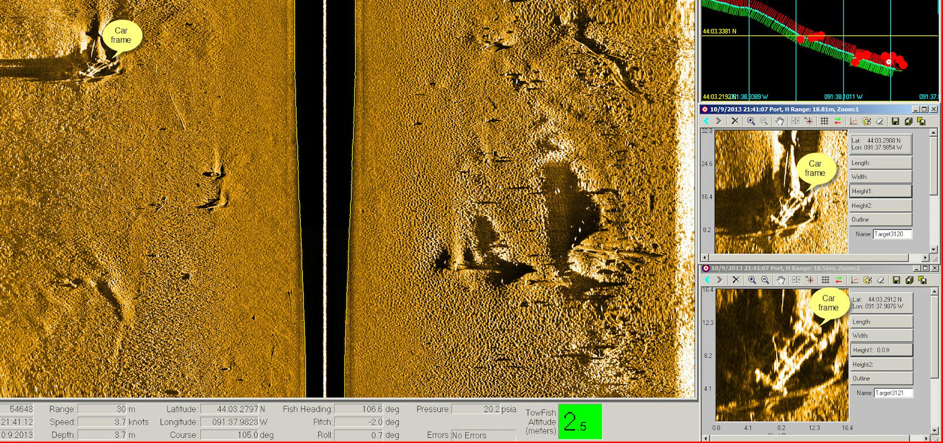Toggle the grid overlay in Target3120 window
The image size is (943, 443).
825,122
